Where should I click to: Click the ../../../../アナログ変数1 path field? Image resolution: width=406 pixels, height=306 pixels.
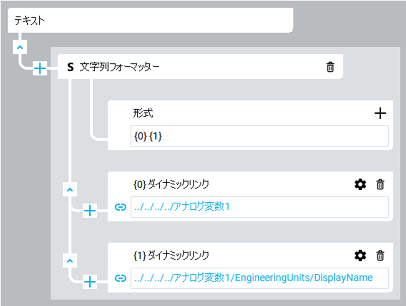click(259, 207)
